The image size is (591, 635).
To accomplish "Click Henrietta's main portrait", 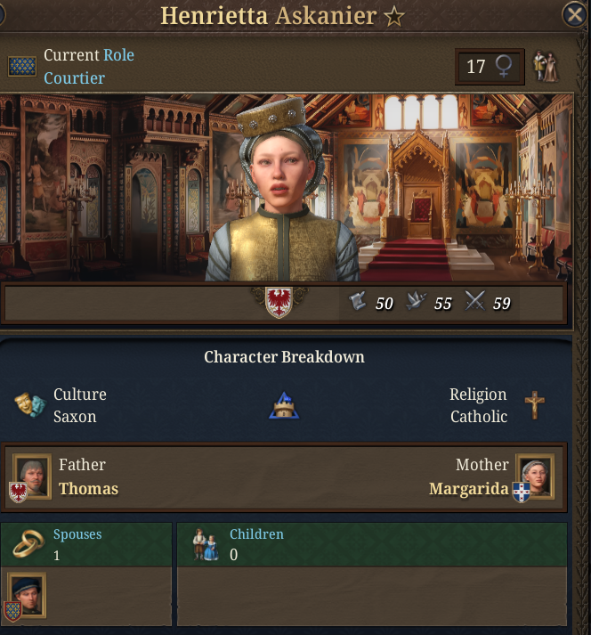I will pos(282,190).
